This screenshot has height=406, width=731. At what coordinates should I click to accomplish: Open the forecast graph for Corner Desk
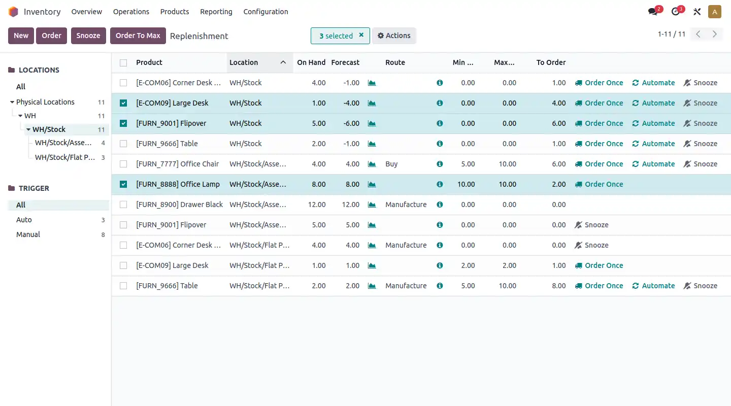click(x=372, y=83)
